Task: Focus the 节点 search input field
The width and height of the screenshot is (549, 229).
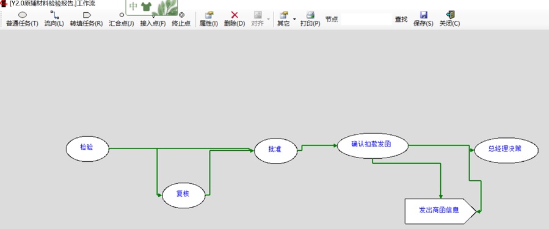Action: 366,20
